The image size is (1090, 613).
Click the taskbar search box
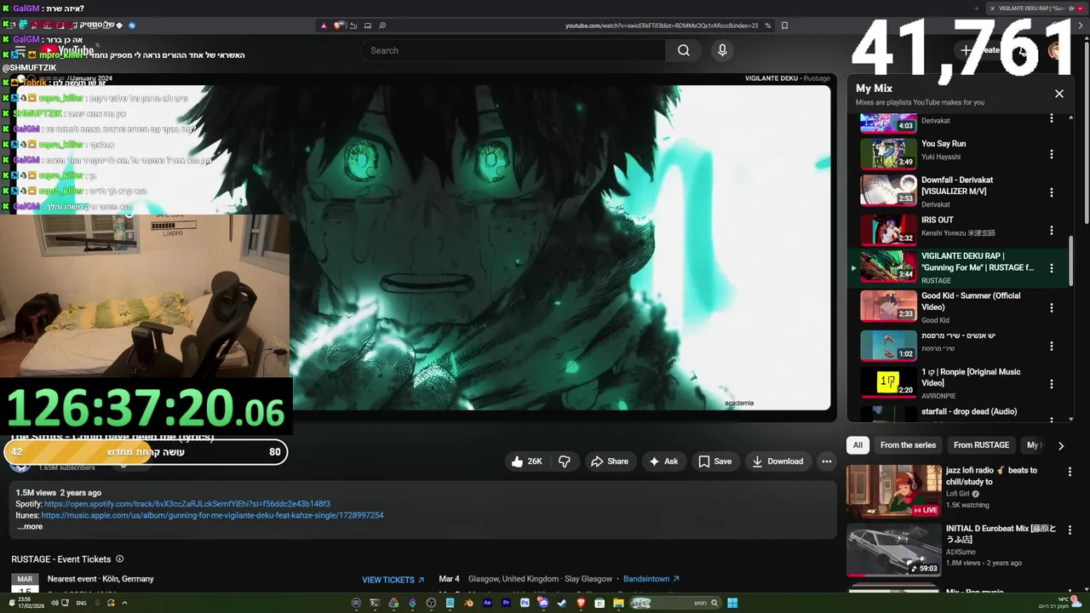click(x=676, y=603)
